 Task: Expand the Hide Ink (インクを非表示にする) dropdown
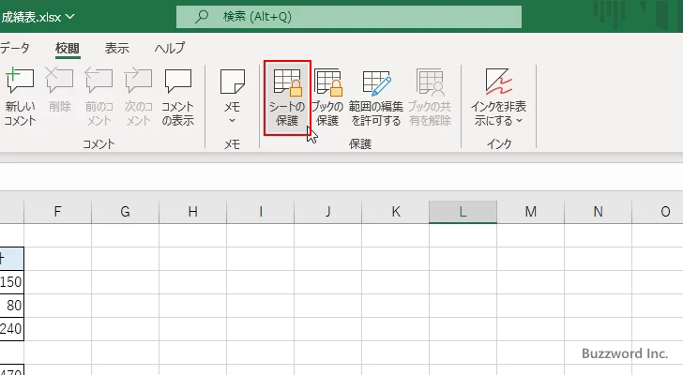coord(499,97)
